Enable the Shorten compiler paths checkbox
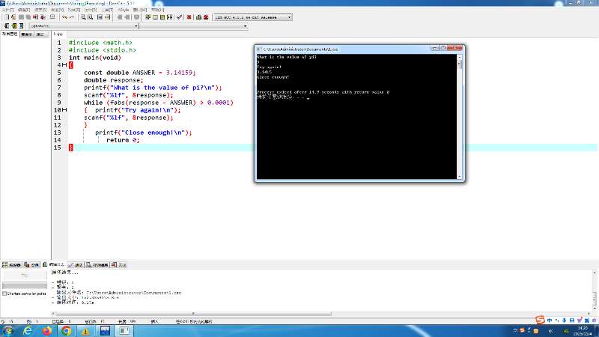The image size is (599, 337). point(4,294)
